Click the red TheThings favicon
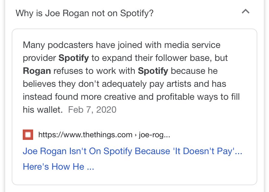This screenshot has width=269, height=192. click(28, 135)
